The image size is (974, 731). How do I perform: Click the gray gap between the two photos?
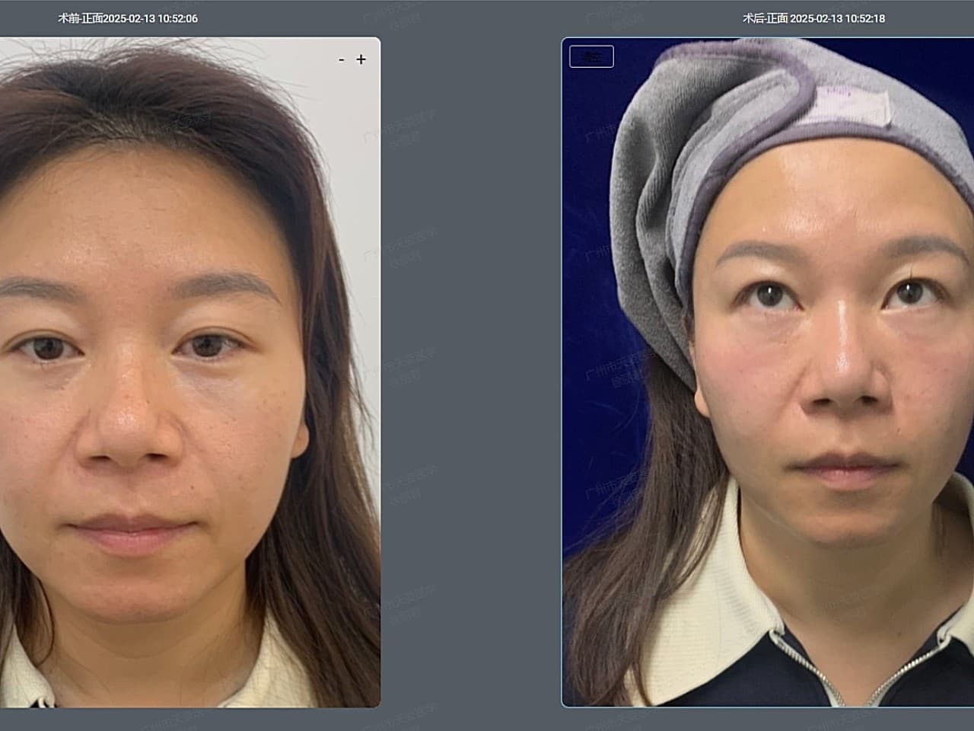(x=470, y=373)
